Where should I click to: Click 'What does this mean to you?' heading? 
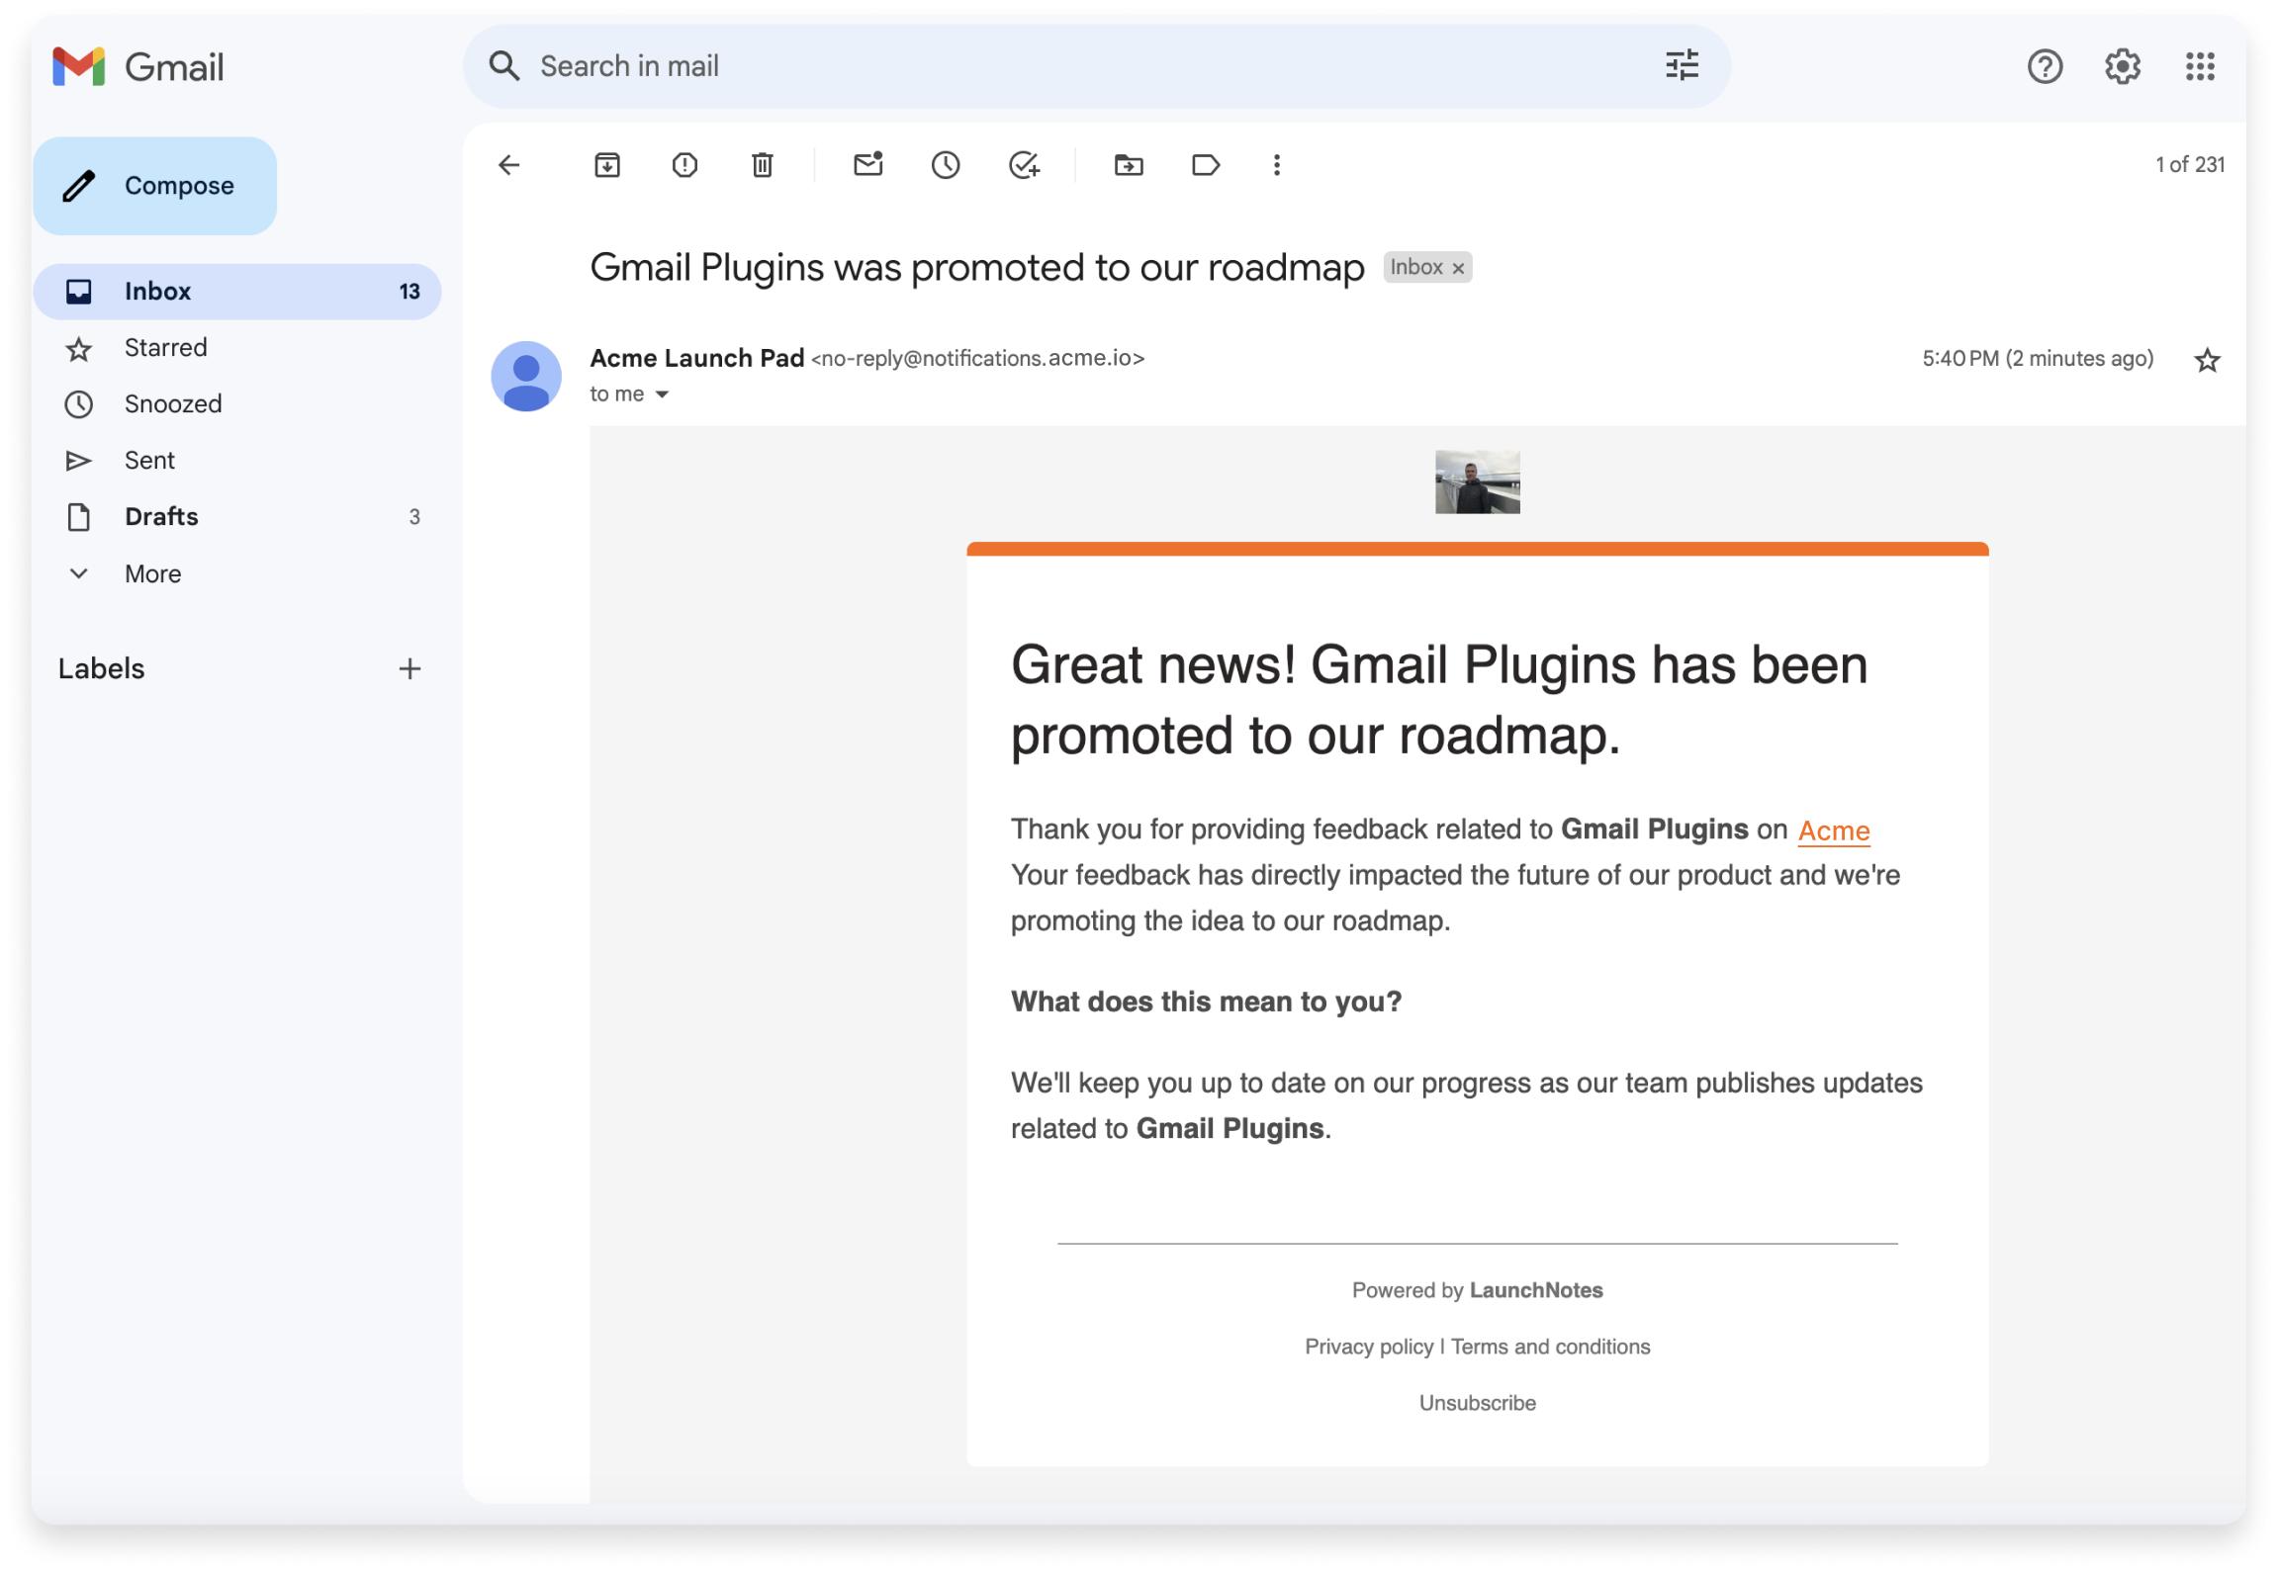click(1206, 1002)
